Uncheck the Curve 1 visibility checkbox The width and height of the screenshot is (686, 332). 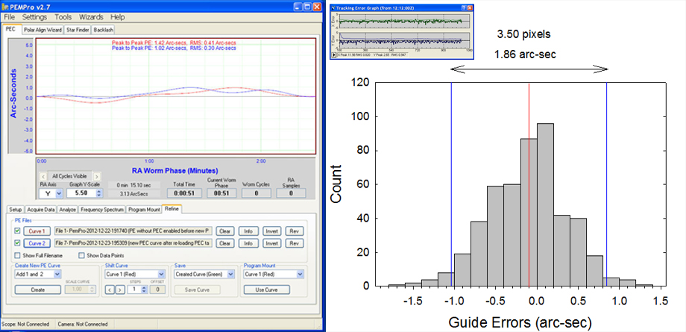pyautogui.click(x=17, y=231)
